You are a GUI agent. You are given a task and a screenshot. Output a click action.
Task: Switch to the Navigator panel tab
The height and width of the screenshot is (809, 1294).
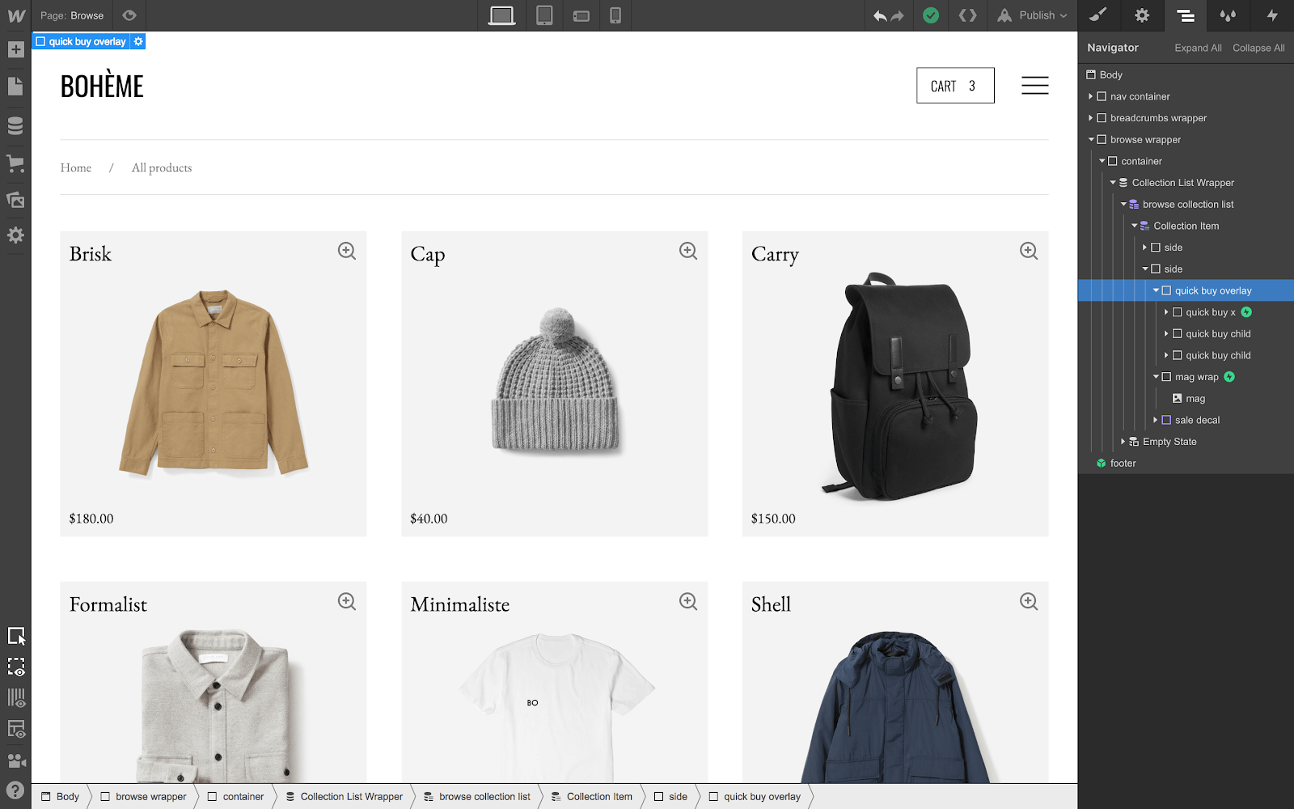[x=1186, y=15]
